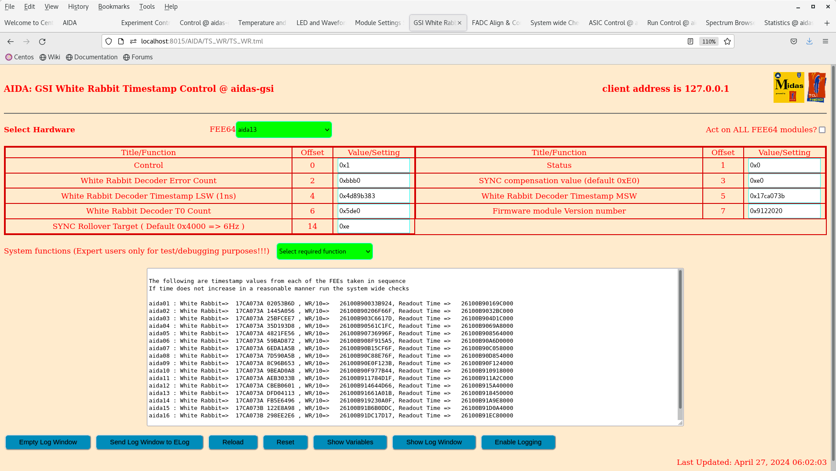
Task: Close the GSI White Rabbit tab
Action: [460, 23]
